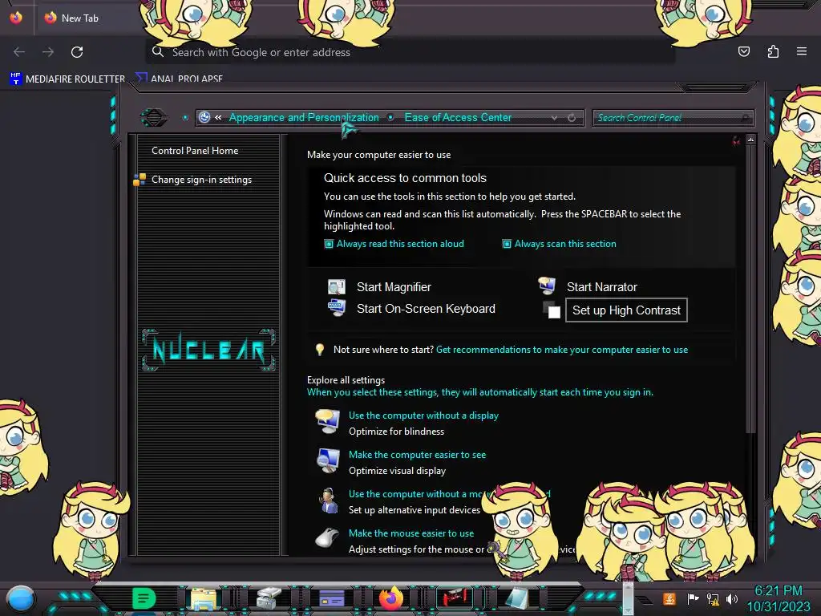Open Appearance and Personalization breadcrumb
Image resolution: width=821 pixels, height=616 pixels.
[304, 117]
